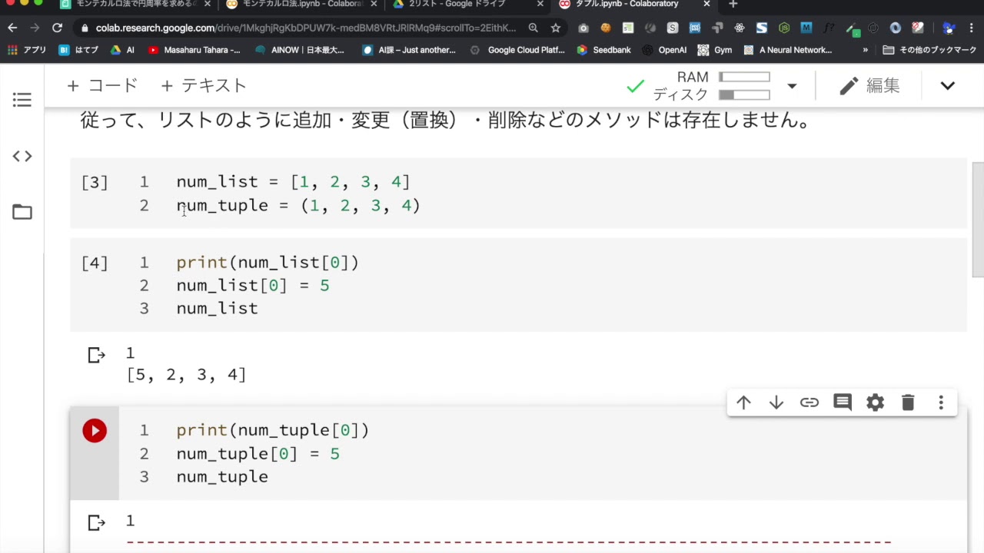Image resolution: width=984 pixels, height=553 pixels.
Task: Click the RAM usage bar
Action: 744,77
